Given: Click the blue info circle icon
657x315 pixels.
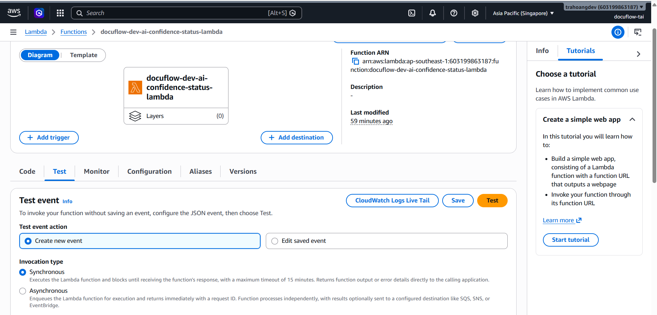Looking at the screenshot, I should 618,32.
